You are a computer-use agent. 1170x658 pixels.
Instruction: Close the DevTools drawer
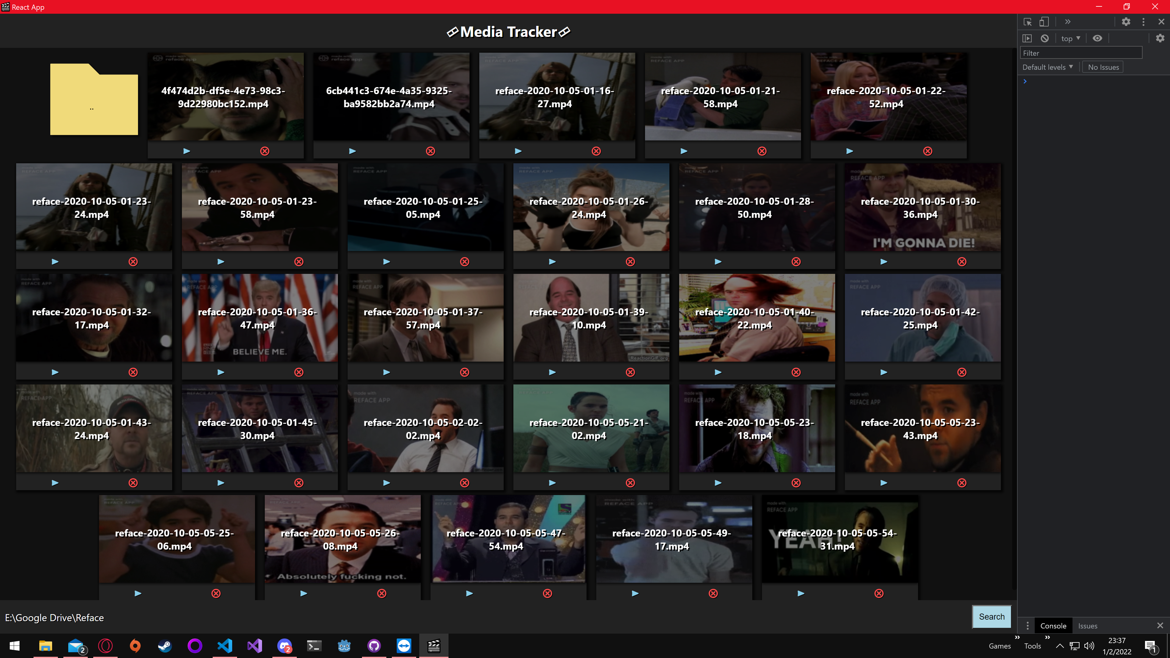(x=1160, y=625)
